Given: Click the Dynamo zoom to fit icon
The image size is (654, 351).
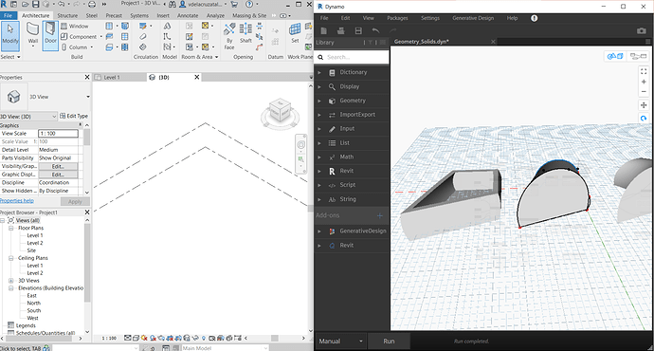Looking at the screenshot, I should click(x=644, y=72).
